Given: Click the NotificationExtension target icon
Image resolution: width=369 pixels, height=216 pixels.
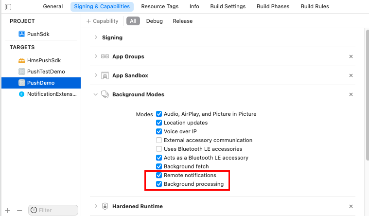Looking at the screenshot, I should click(x=22, y=94).
